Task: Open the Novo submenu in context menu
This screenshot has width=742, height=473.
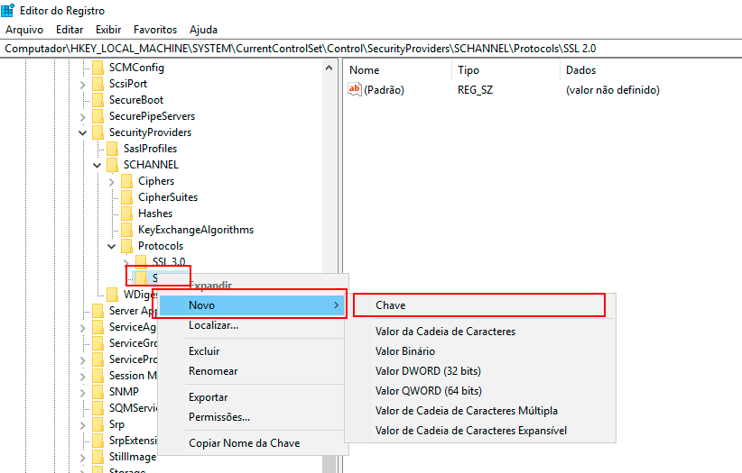Action: tap(251, 305)
